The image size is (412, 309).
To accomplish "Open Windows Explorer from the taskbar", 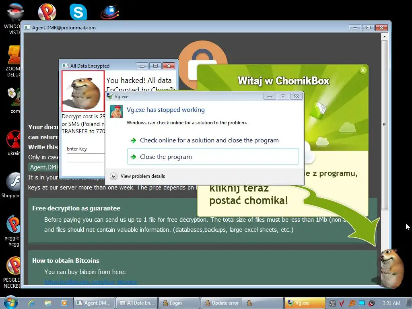I will pos(47,303).
